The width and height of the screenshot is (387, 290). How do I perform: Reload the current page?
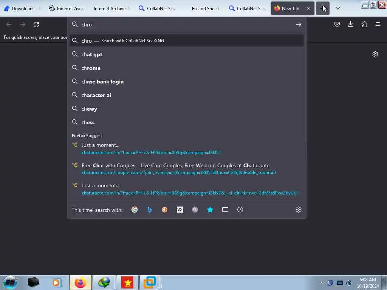pos(36,25)
